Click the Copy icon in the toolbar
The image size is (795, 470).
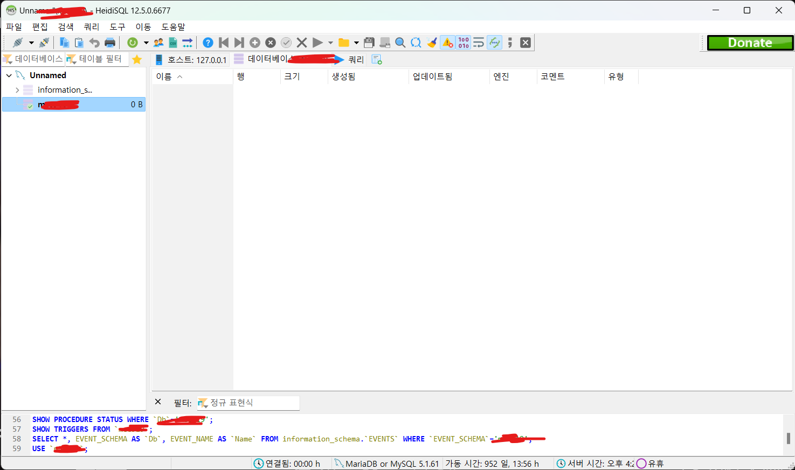64,42
